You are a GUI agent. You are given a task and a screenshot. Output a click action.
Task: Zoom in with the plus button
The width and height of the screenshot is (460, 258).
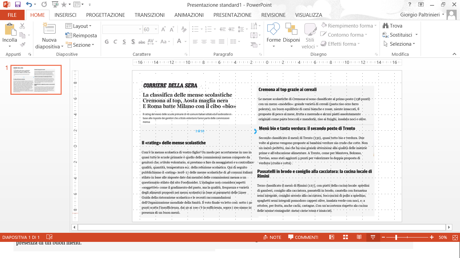432,238
